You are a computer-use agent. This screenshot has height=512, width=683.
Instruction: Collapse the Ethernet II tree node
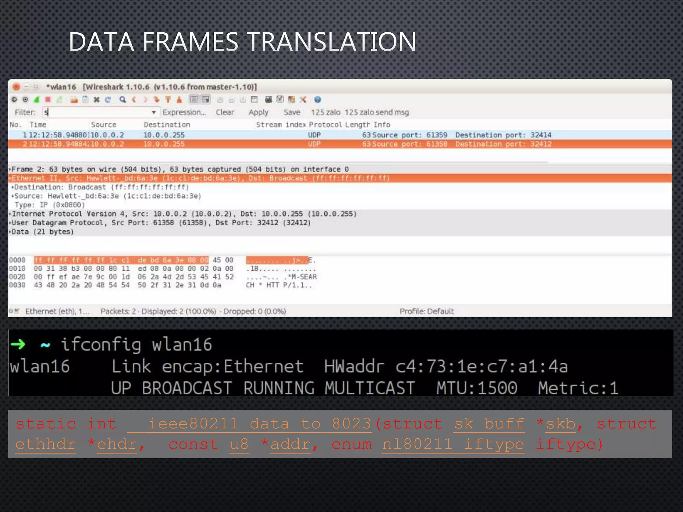[10, 178]
